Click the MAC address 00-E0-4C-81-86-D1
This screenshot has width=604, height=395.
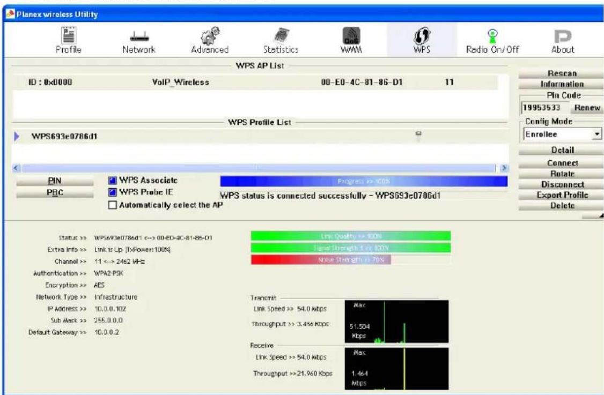click(362, 82)
